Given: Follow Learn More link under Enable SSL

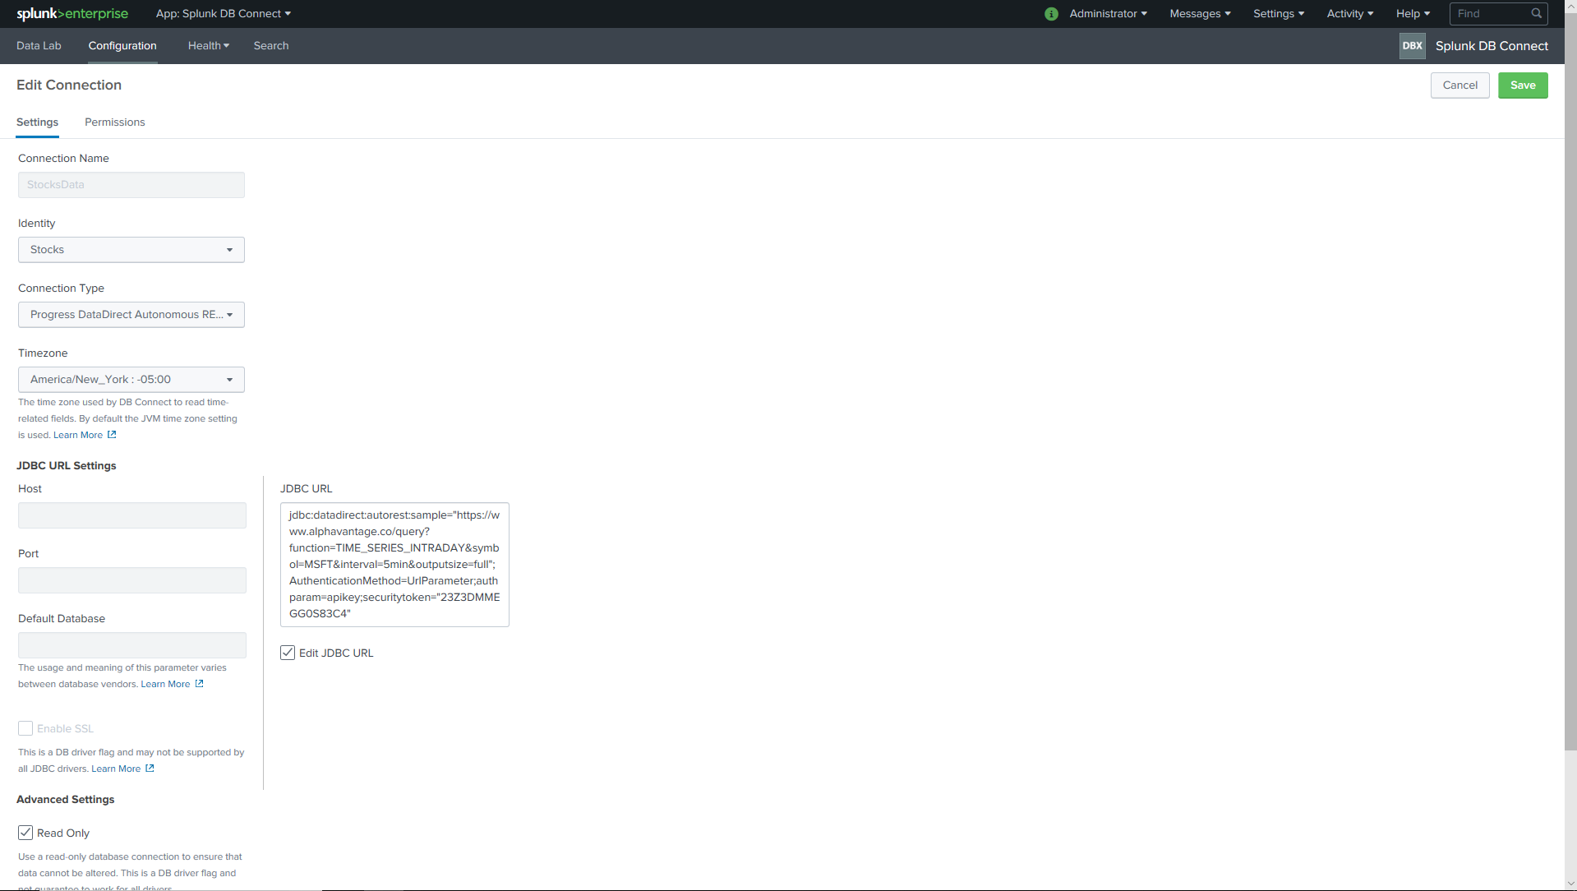Looking at the screenshot, I should [x=116, y=769].
